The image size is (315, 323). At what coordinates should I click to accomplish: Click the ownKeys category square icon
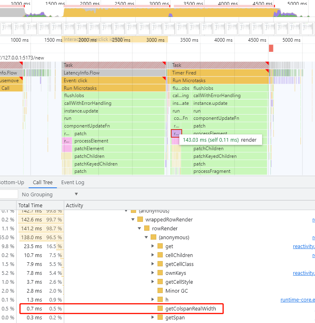tap(160, 273)
